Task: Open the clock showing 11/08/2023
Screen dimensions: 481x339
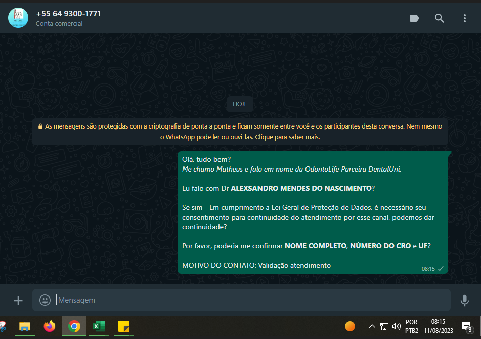Action: pyautogui.click(x=439, y=326)
